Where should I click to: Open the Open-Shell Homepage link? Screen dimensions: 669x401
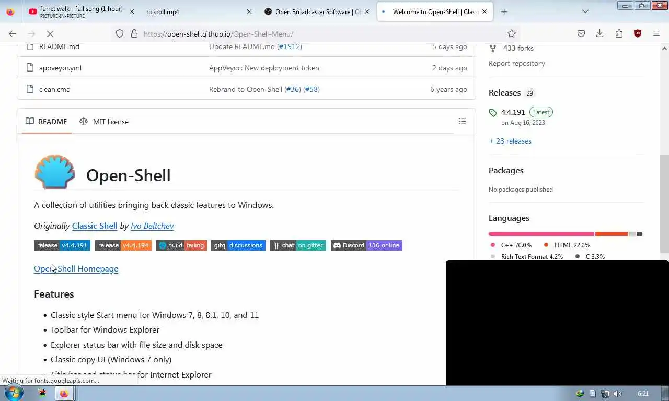pos(76,268)
